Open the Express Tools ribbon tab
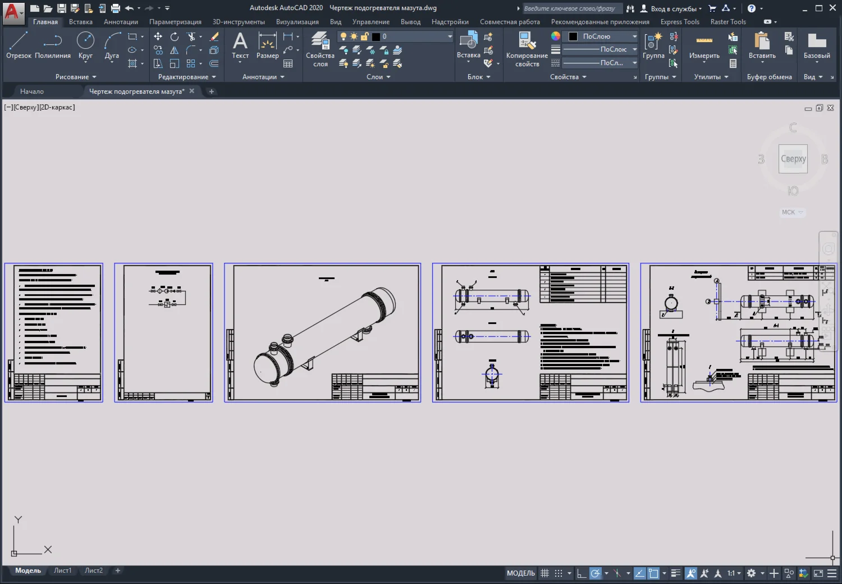Viewport: 842px width, 584px height. pos(680,22)
